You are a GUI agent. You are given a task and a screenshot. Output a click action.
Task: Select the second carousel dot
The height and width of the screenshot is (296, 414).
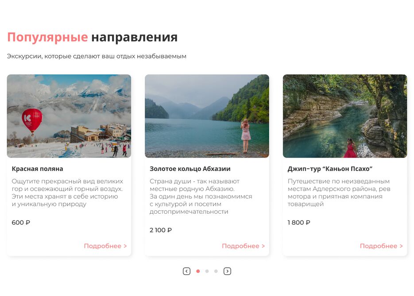point(207,271)
